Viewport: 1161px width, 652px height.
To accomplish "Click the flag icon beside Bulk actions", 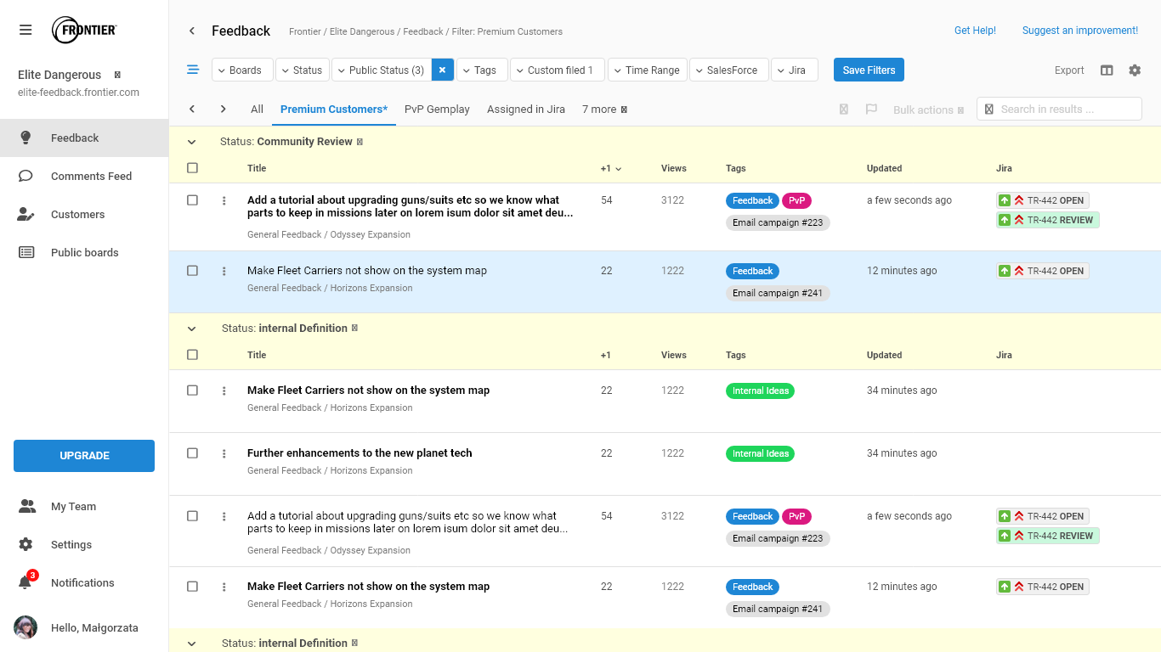I will coord(871,110).
